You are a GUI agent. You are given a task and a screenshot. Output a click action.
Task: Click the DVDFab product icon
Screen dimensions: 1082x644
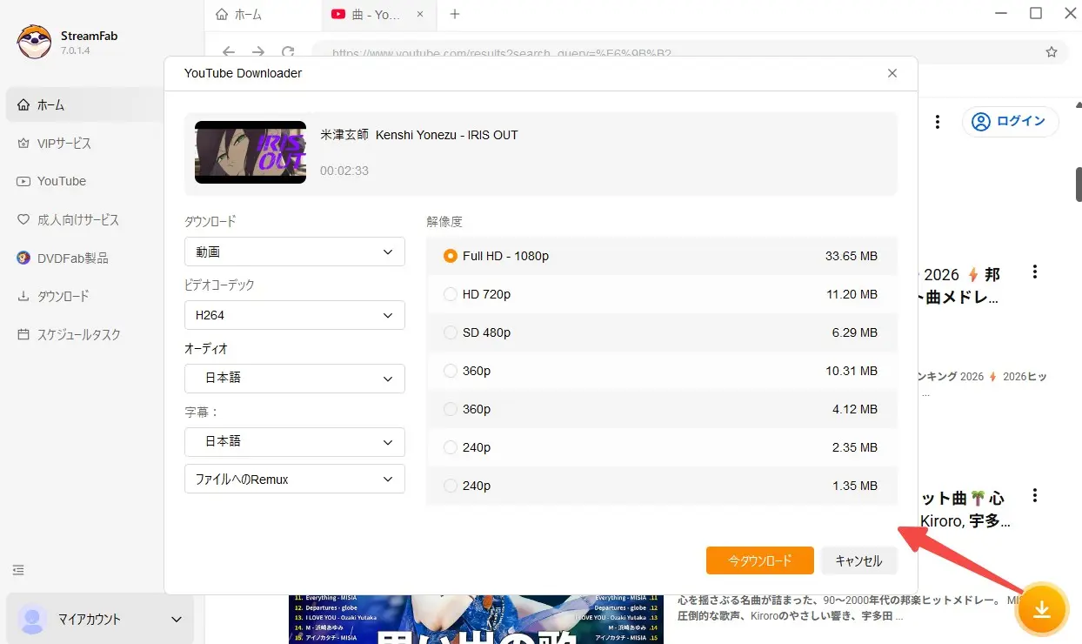tap(23, 258)
